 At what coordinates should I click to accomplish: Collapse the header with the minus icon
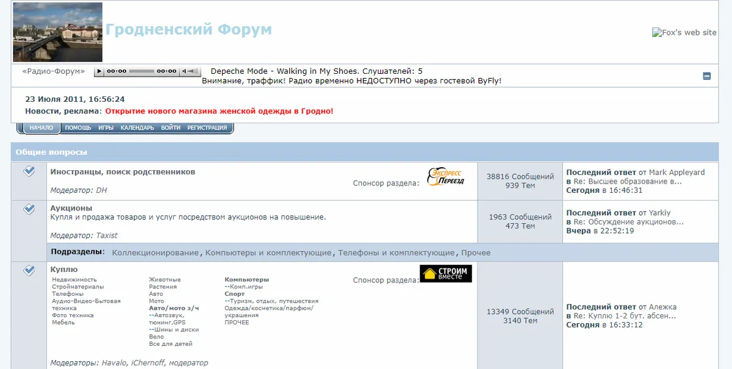tap(706, 76)
